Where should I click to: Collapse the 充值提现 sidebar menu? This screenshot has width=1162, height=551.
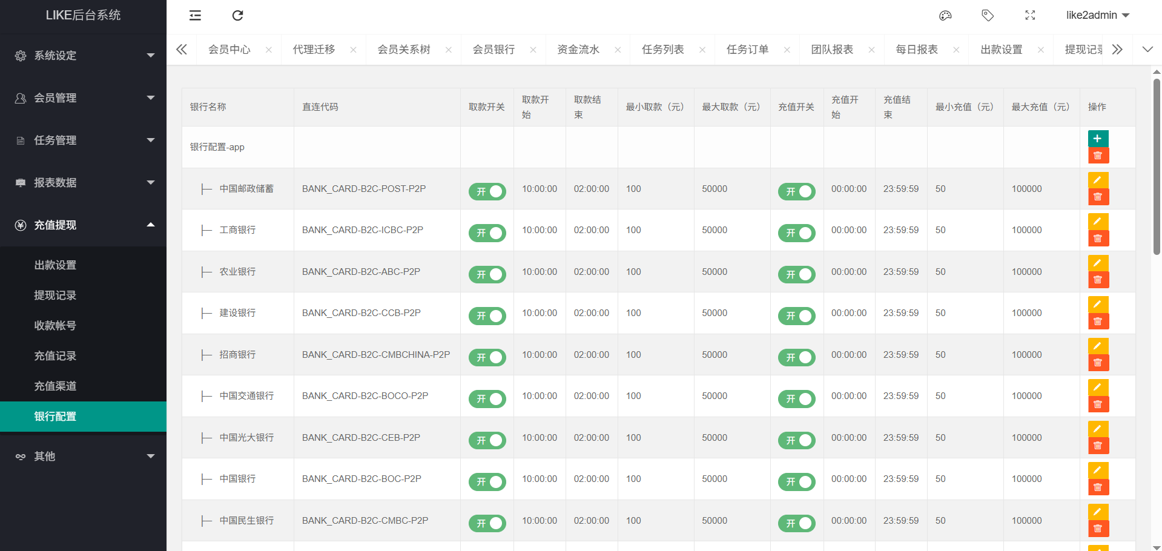83,225
